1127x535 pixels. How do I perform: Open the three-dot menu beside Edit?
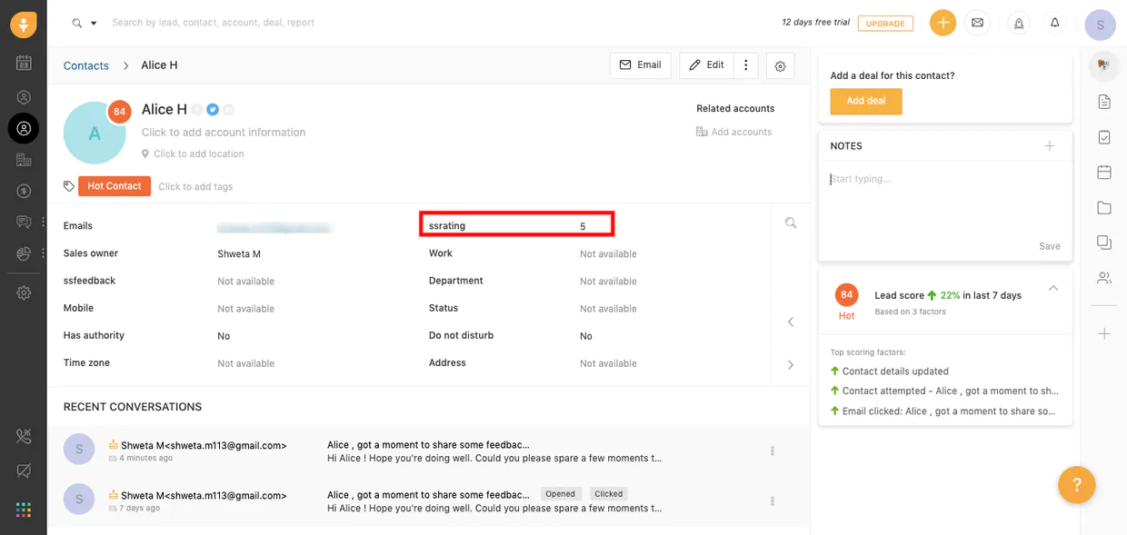click(x=745, y=65)
